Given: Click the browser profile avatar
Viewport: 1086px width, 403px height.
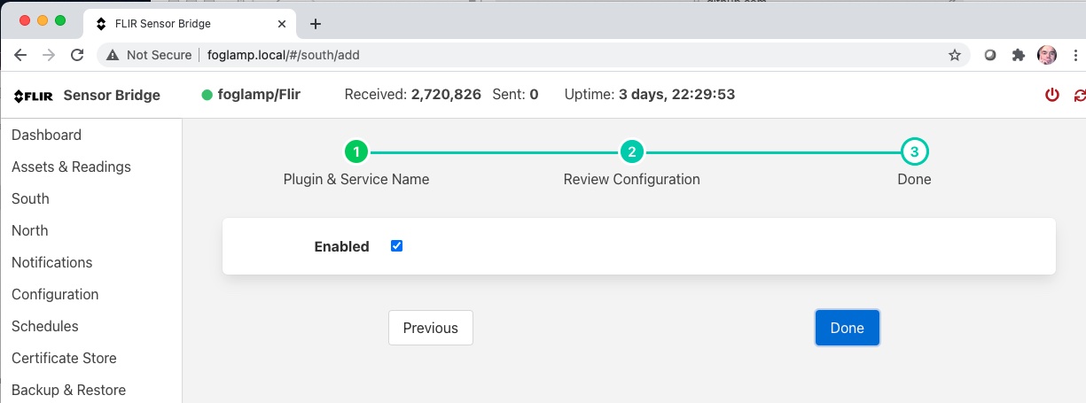Looking at the screenshot, I should [x=1047, y=55].
